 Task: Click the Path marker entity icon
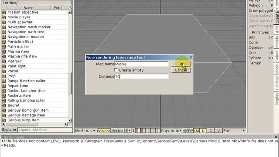coord(4,47)
